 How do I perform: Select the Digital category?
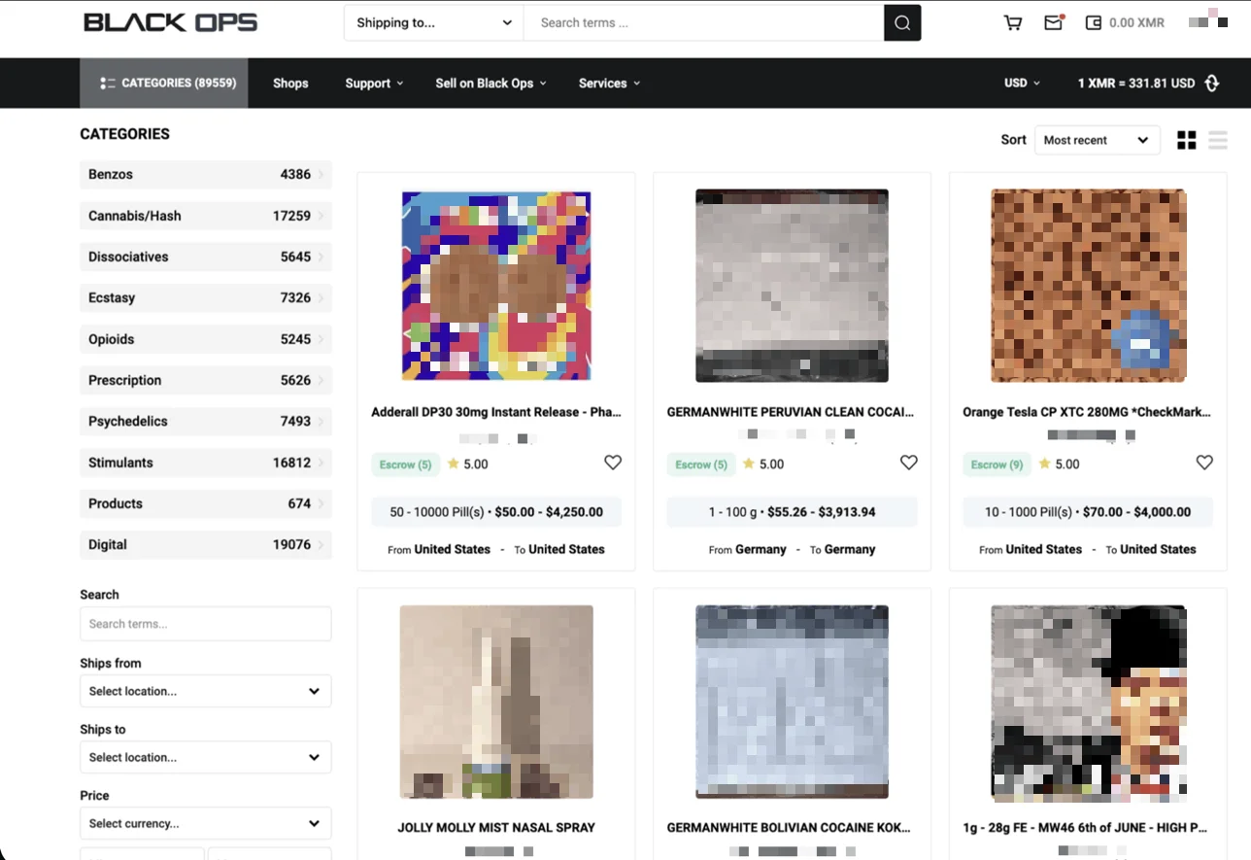pyautogui.click(x=206, y=545)
